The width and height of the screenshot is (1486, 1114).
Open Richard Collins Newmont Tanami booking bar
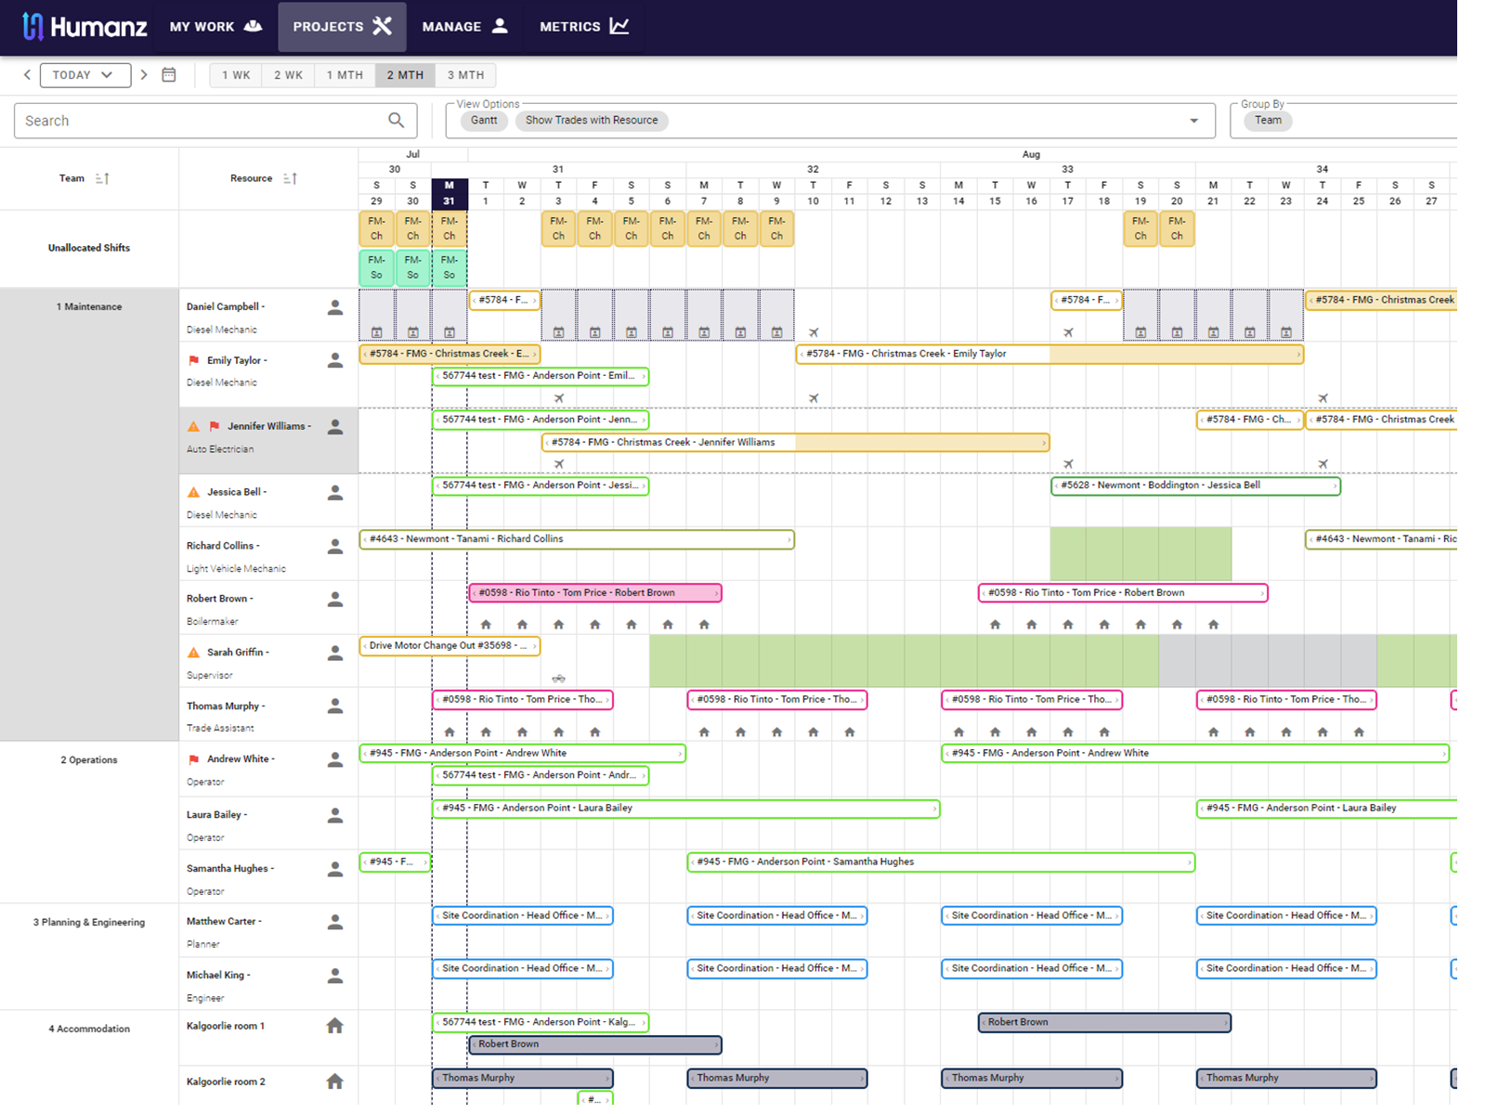coord(577,539)
